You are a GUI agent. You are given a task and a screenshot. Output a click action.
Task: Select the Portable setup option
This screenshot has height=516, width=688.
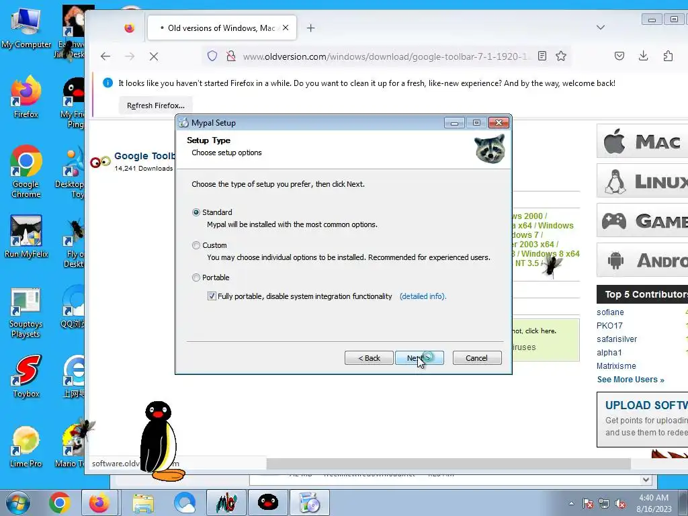pos(196,277)
